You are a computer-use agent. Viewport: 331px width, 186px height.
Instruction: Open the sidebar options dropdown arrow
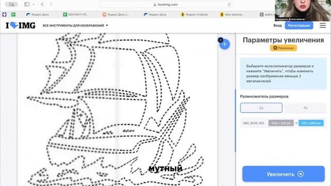click(x=34, y=5)
